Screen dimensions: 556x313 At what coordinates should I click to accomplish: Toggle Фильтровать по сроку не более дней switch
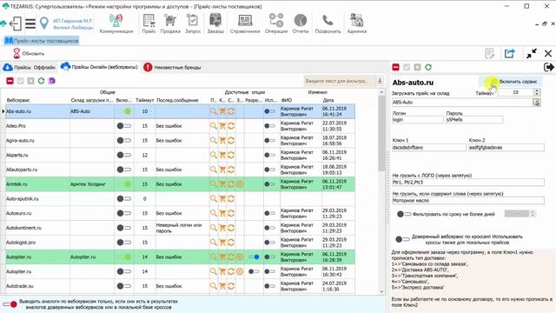(403, 214)
